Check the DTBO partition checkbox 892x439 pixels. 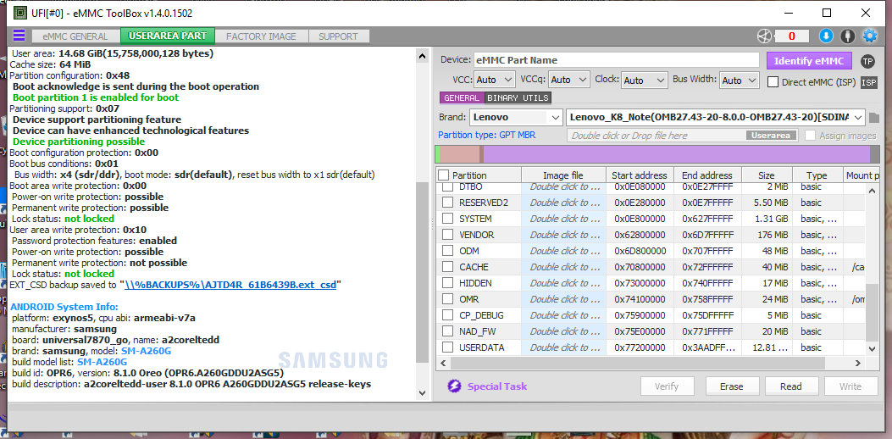pos(448,186)
